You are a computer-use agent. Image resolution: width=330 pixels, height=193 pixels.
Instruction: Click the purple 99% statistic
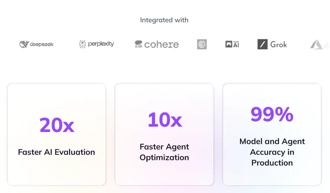pyautogui.click(x=272, y=114)
